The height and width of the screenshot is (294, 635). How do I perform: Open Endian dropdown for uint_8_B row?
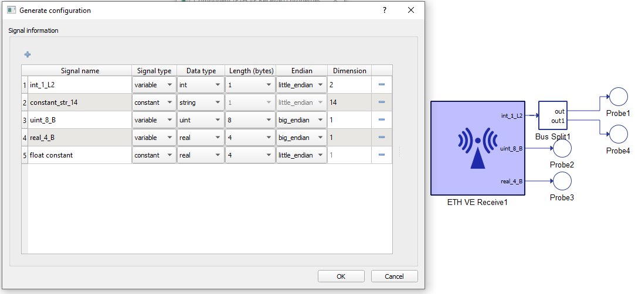[x=301, y=120]
